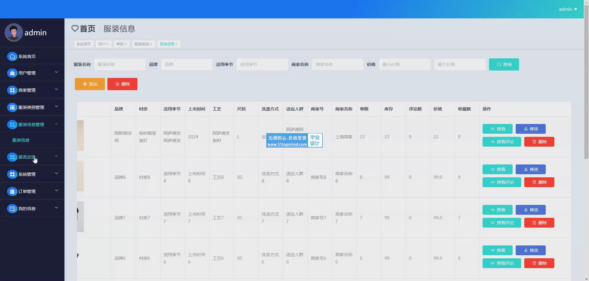Screen dimensions: 589x281
Task: Expand the 用户管理 menu chevron
Action: point(56,72)
